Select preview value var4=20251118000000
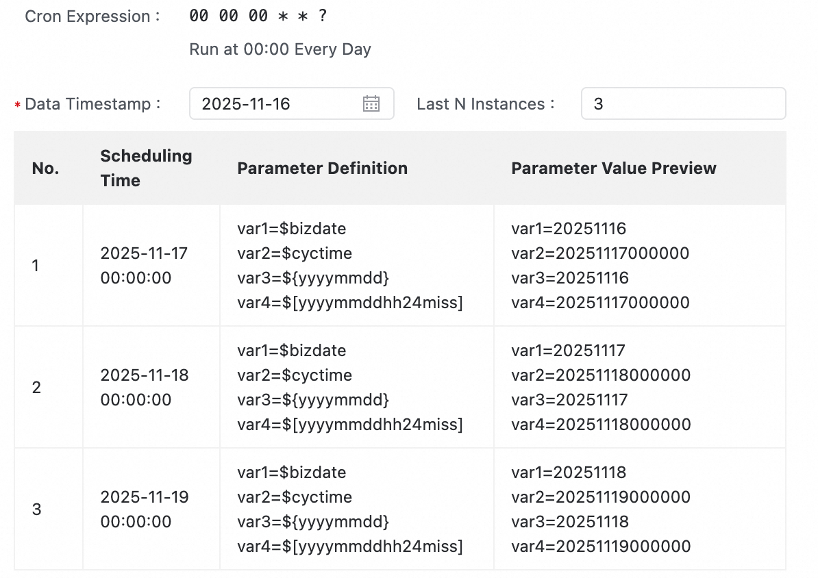The height and width of the screenshot is (578, 818). (x=601, y=425)
